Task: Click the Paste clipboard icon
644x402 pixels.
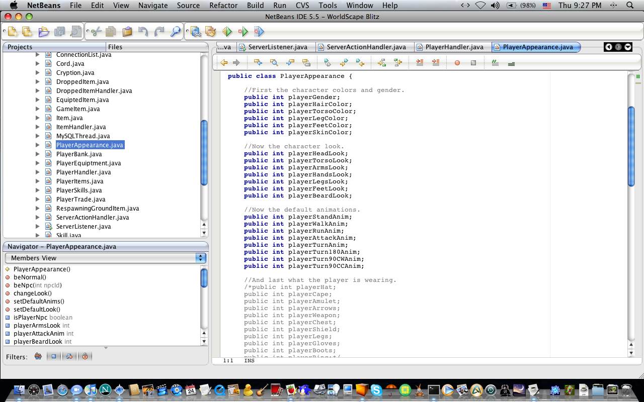Action: point(127,32)
